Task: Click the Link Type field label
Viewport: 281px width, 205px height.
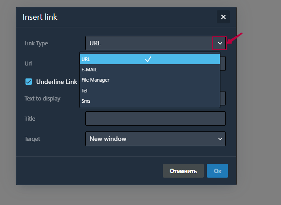Action: (x=36, y=44)
